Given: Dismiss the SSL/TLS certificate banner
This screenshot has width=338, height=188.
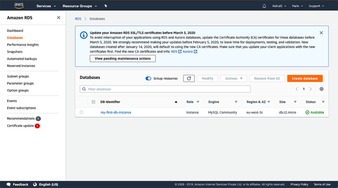Looking at the screenshot, I should click(x=321, y=33).
